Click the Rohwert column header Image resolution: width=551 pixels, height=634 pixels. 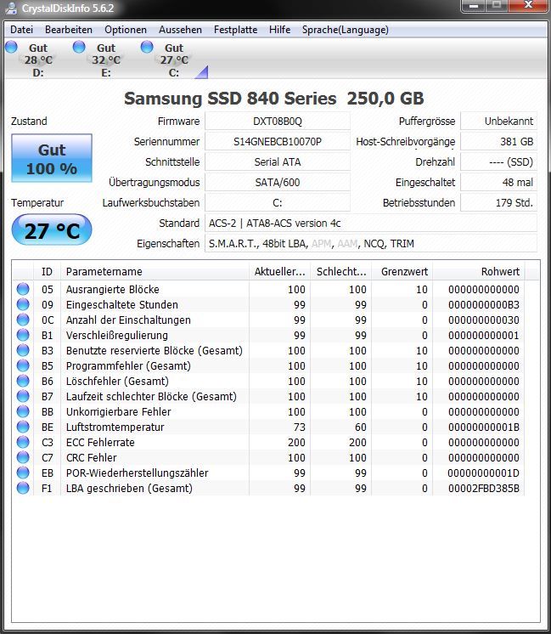tap(479, 271)
